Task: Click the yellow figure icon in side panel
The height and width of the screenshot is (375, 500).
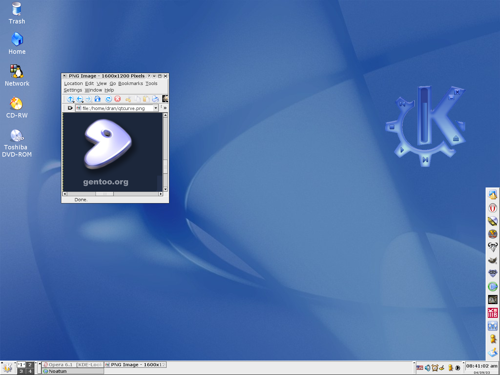Action: 493,339
